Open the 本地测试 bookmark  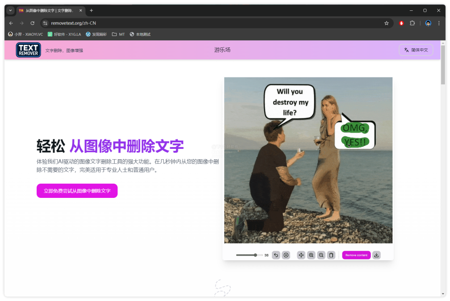(140, 35)
